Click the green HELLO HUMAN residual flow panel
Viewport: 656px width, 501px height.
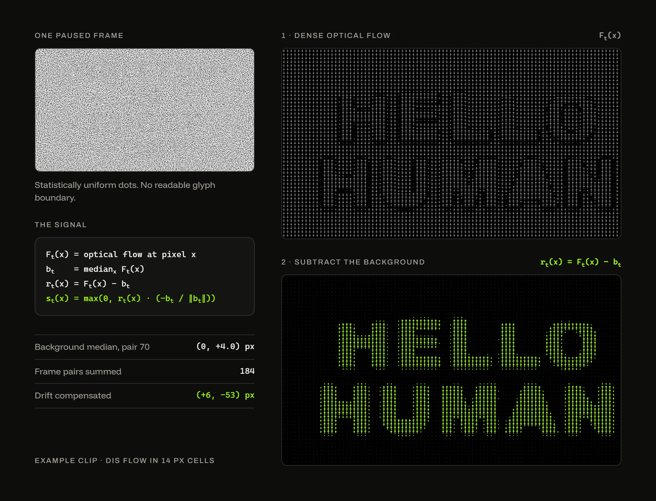click(x=451, y=370)
